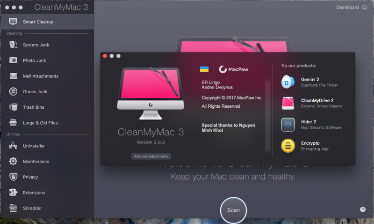Click 'BR Lingo' credit text
374x224 pixels.
211,82
